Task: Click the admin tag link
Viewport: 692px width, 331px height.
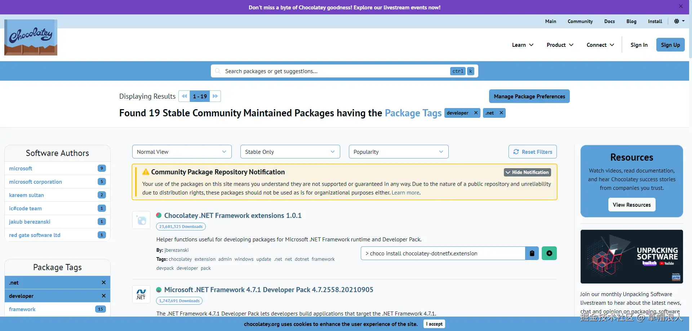Action: pyautogui.click(x=225, y=259)
